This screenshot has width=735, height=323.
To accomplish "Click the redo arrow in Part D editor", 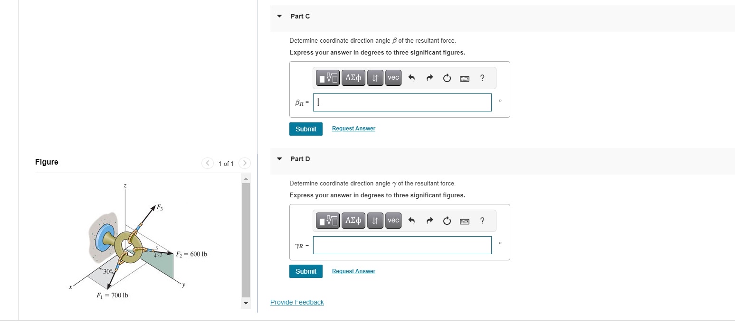I will [429, 221].
